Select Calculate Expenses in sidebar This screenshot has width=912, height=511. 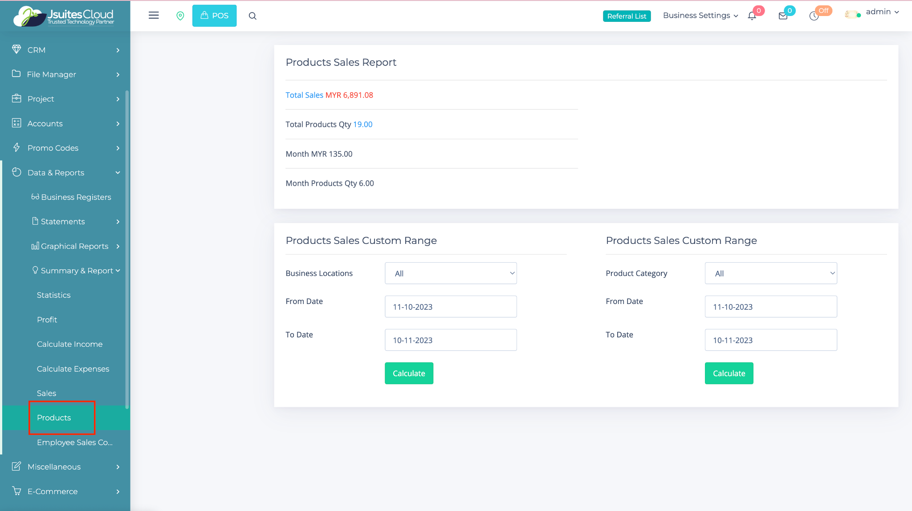point(73,369)
